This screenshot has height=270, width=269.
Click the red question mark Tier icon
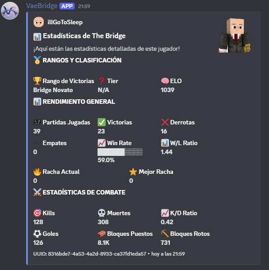[x=102, y=81]
